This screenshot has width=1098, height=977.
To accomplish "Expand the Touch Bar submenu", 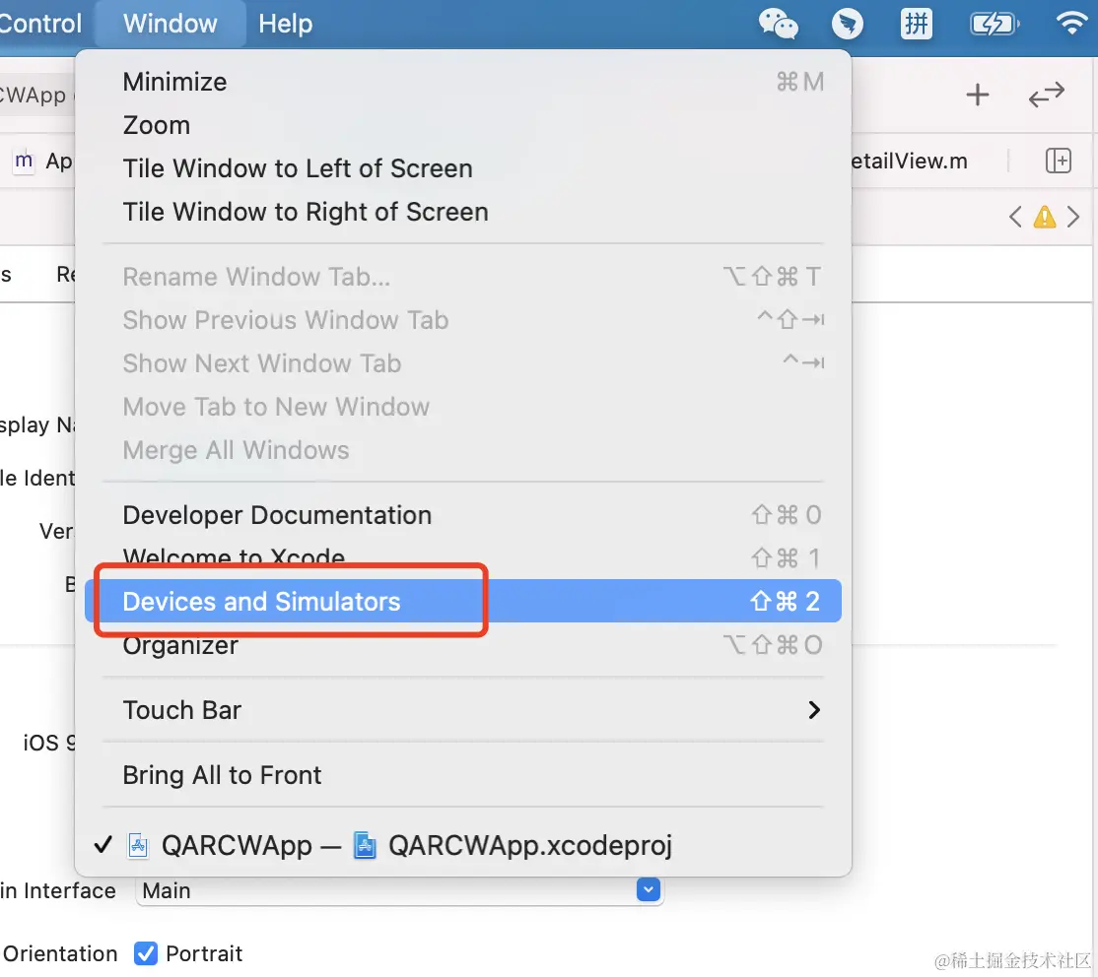I will (x=463, y=710).
